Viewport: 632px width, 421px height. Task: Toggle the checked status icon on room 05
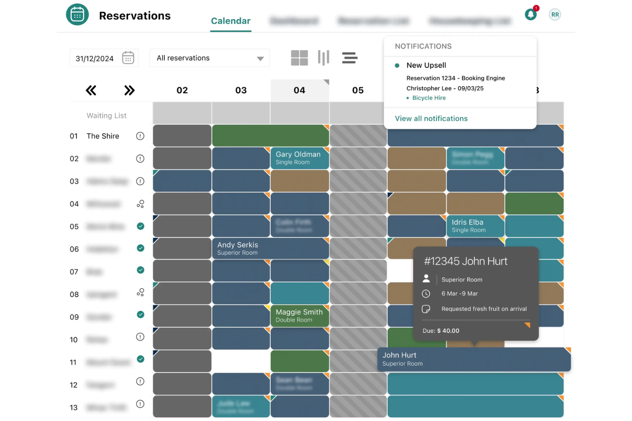(x=140, y=226)
